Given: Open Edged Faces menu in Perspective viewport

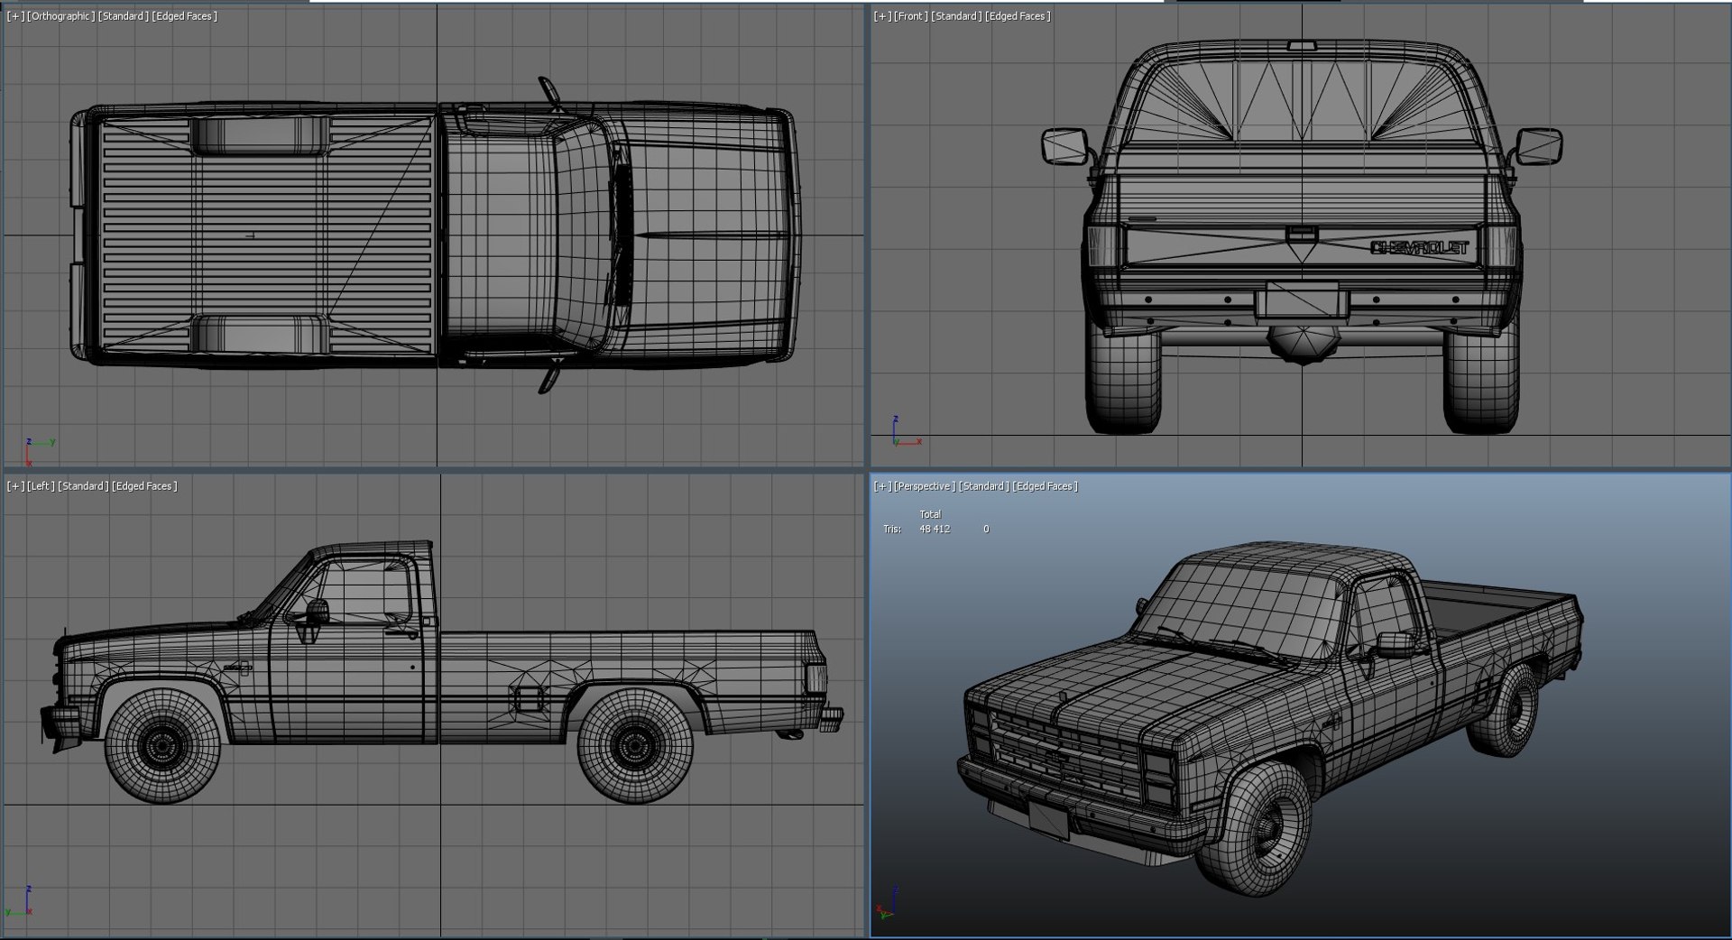Looking at the screenshot, I should pyautogui.click(x=1046, y=486).
